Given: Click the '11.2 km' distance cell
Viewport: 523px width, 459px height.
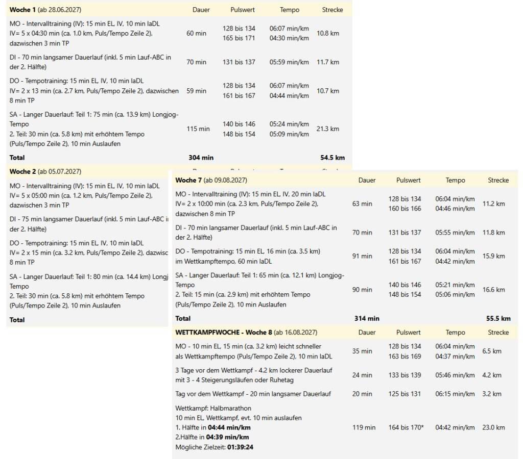Looking at the screenshot, I should (494, 204).
